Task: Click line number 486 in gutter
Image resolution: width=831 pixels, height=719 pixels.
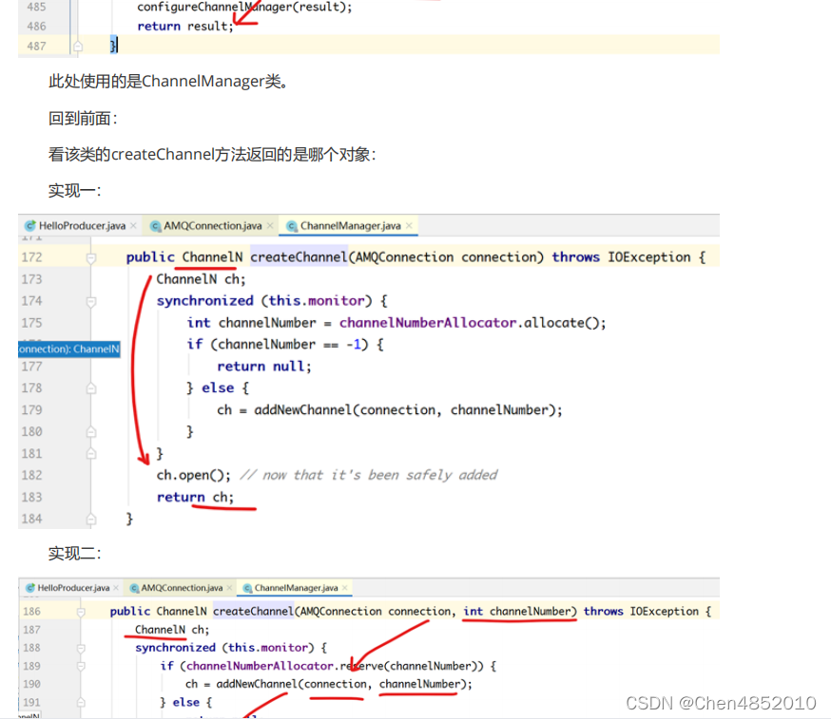Action: [36, 27]
